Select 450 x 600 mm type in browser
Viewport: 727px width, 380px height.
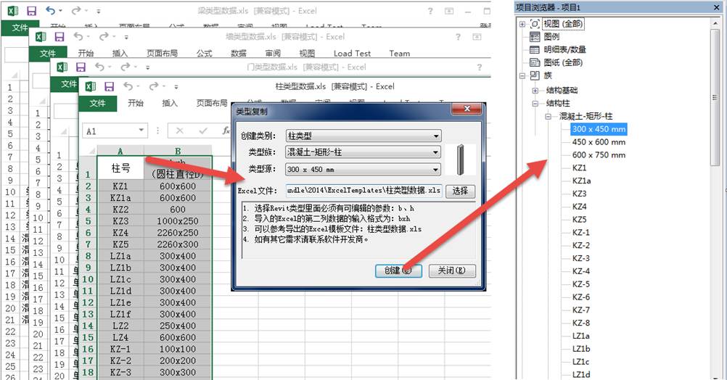click(599, 142)
